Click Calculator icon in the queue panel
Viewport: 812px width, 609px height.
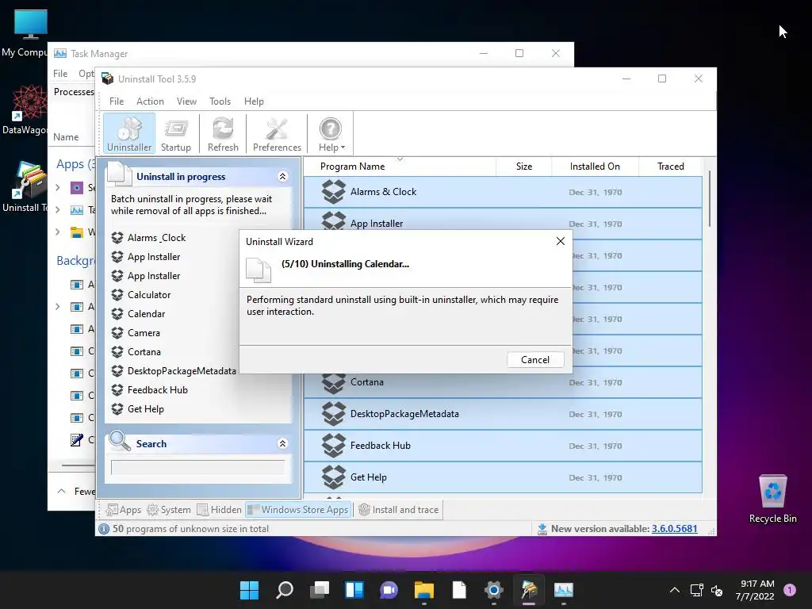pyautogui.click(x=117, y=295)
